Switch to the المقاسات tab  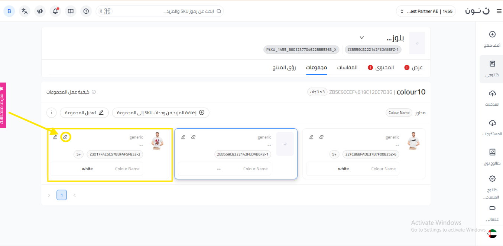[x=347, y=68]
